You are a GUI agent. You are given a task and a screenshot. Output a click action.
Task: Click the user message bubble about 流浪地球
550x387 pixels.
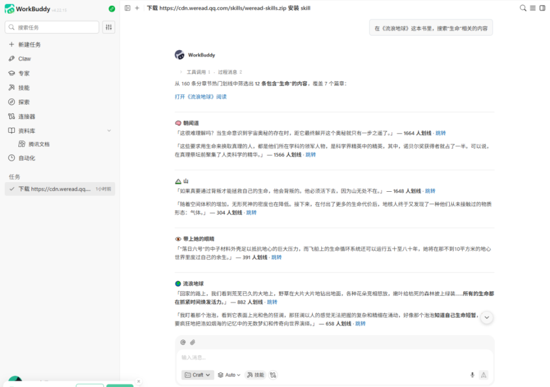coord(431,28)
